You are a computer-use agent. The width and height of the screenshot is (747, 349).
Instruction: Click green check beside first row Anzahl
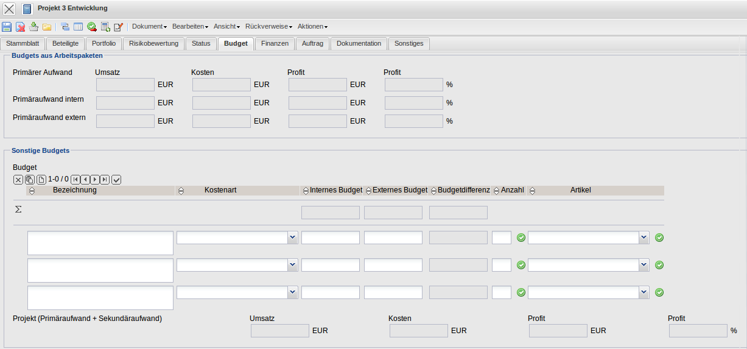tap(521, 238)
